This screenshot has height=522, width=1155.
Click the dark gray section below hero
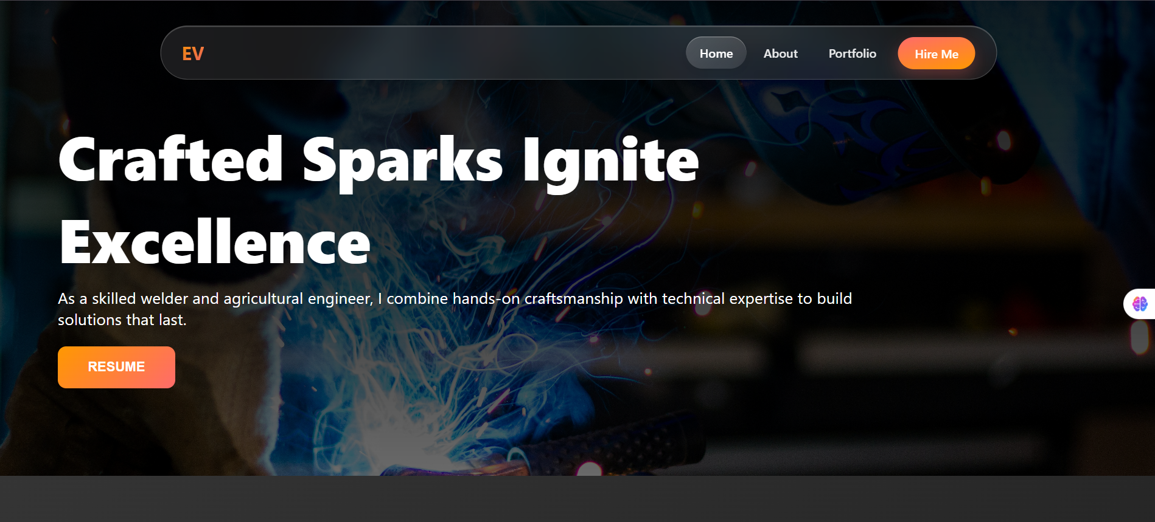click(x=577, y=498)
